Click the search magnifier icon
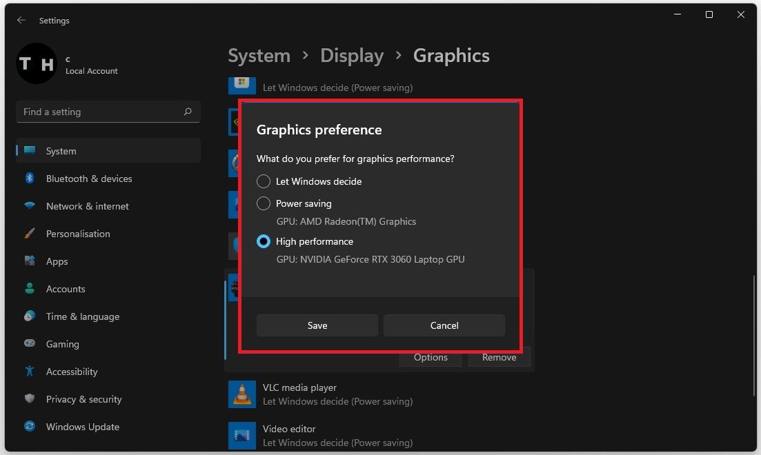Image resolution: width=761 pixels, height=455 pixels. 188,112
